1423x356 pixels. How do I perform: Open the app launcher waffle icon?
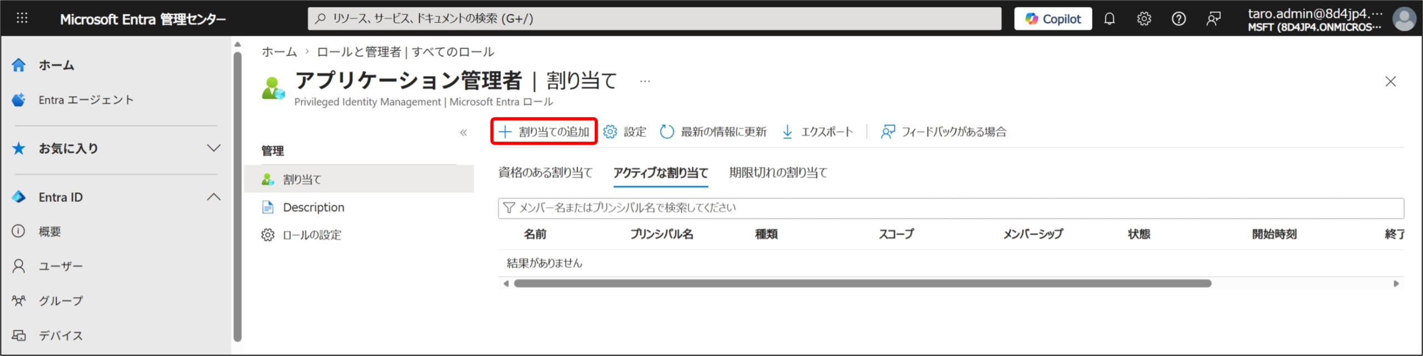pyautogui.click(x=22, y=18)
